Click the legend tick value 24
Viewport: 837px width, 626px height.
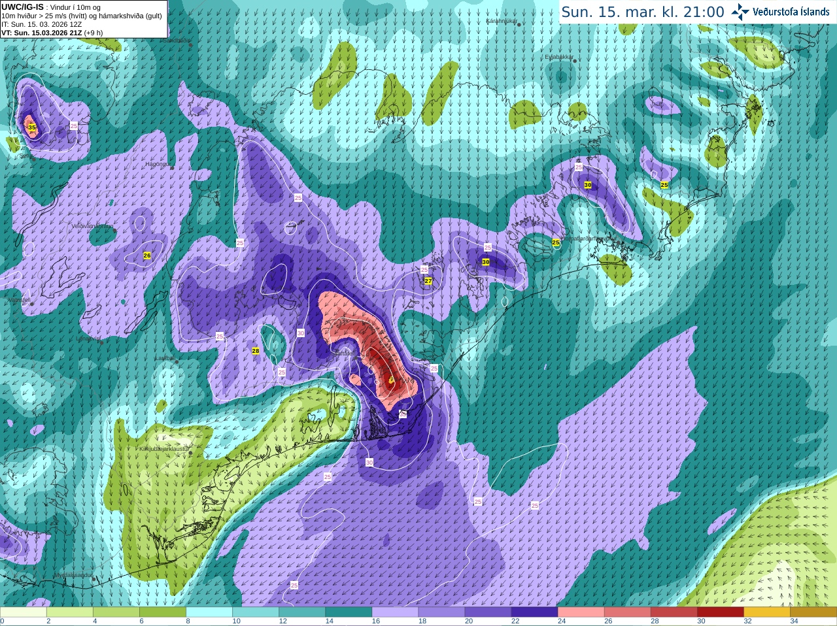(562, 621)
